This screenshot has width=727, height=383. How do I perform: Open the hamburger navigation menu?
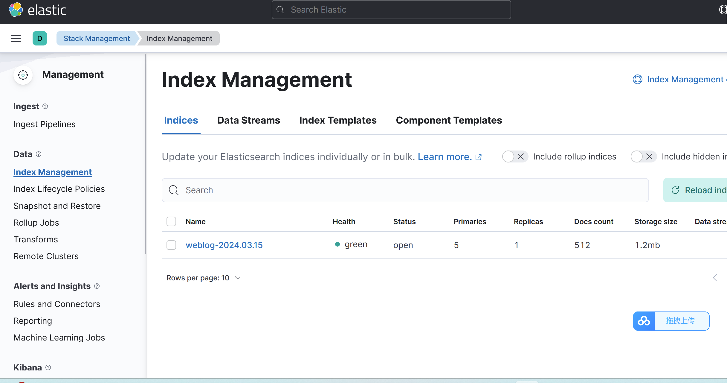pos(16,38)
